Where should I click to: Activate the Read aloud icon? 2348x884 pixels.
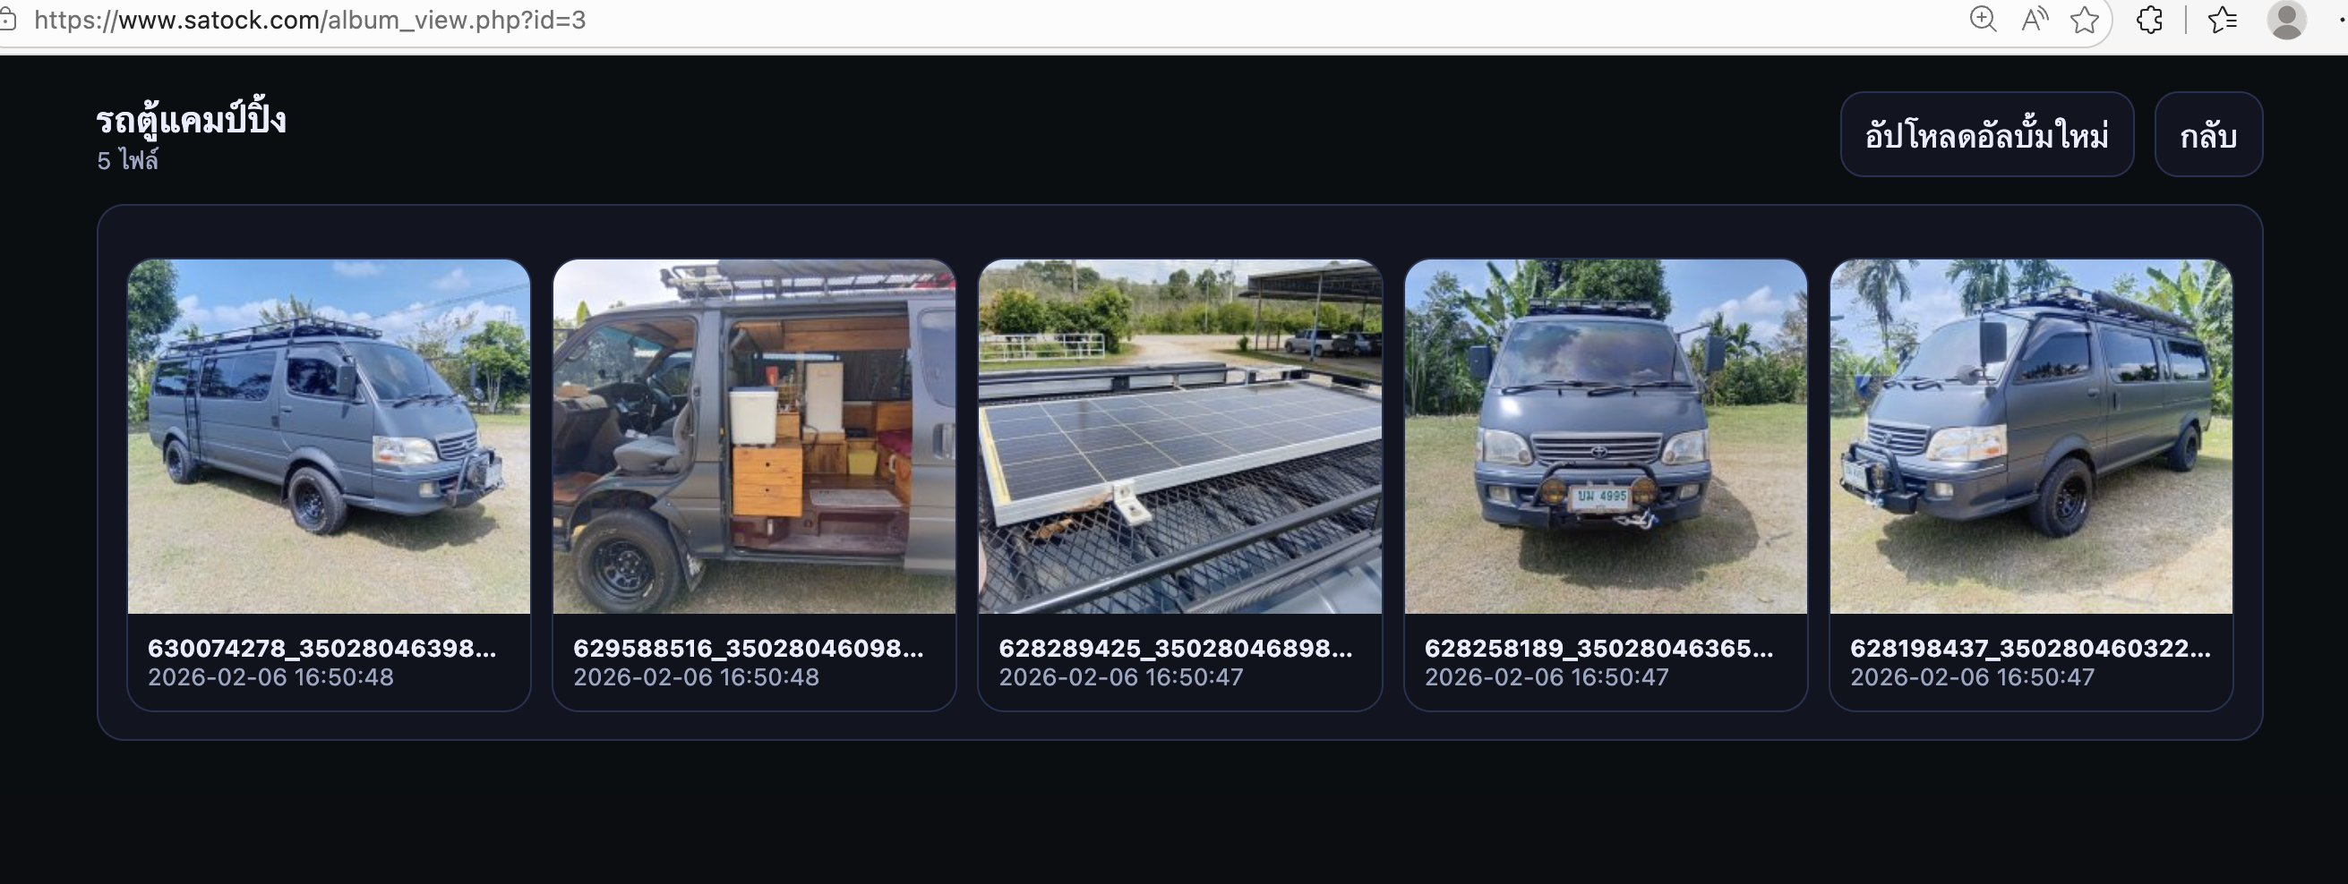click(2035, 19)
